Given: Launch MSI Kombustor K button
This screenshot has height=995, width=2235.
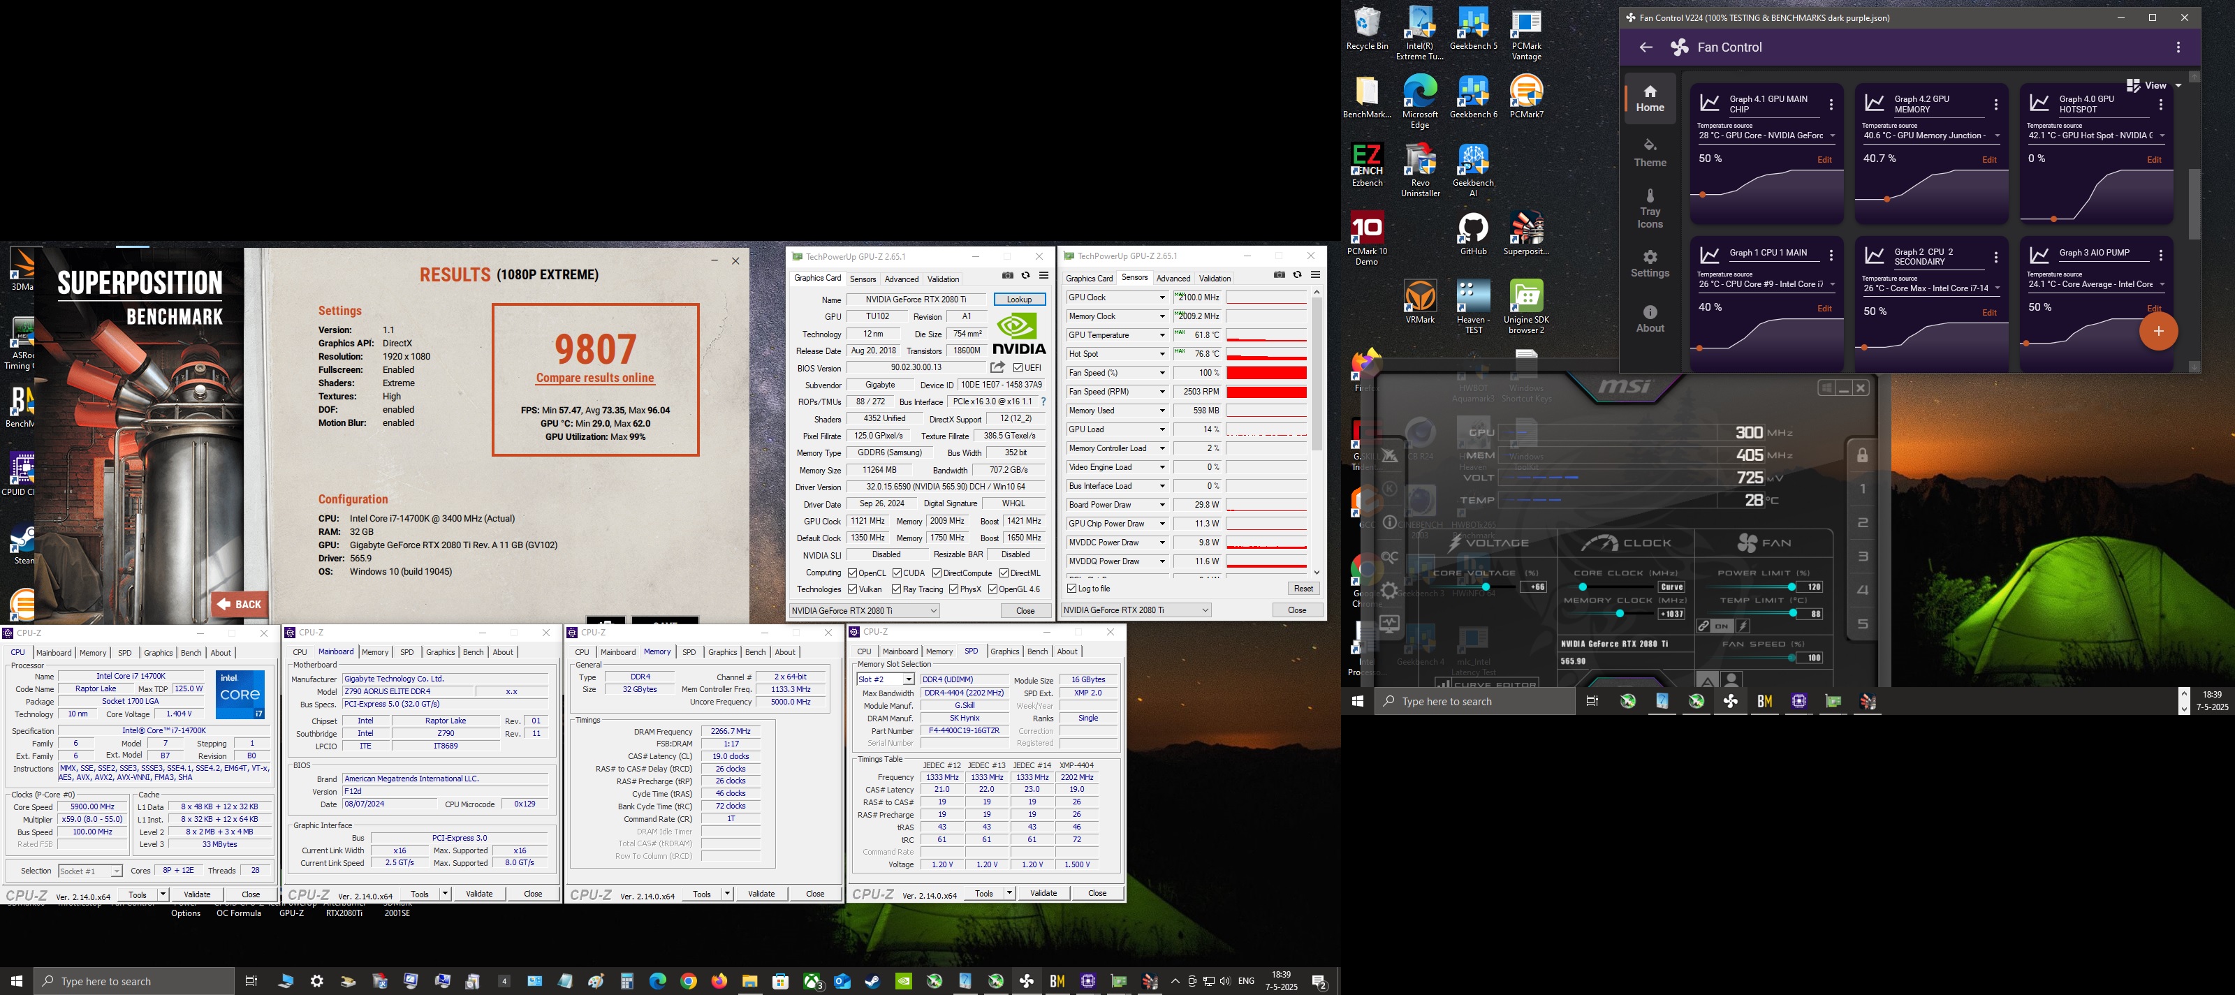Looking at the screenshot, I should 1389,488.
